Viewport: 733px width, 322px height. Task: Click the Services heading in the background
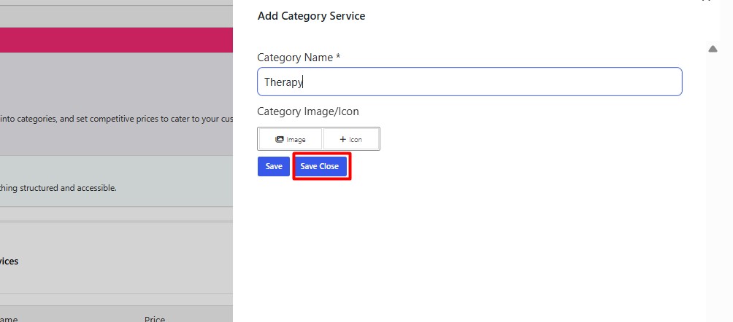tap(9, 261)
